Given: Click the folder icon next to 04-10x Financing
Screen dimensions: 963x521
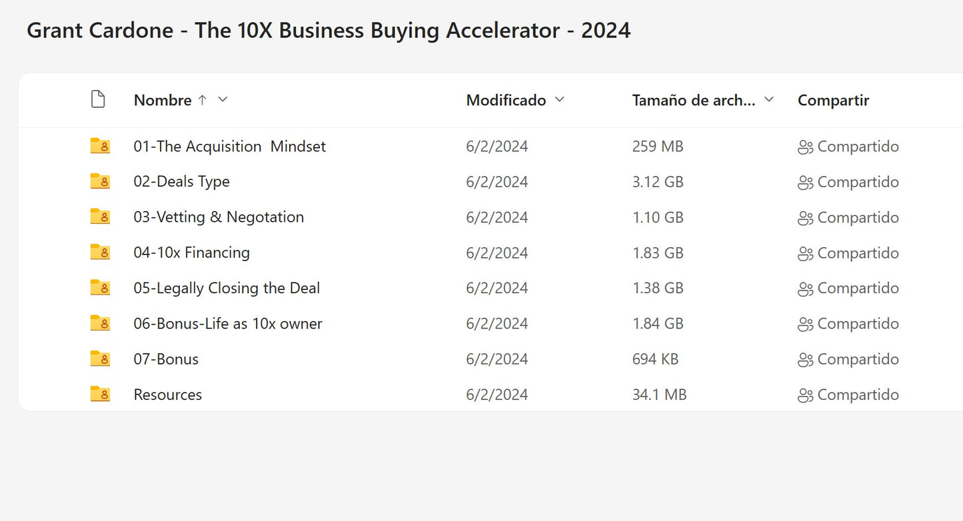Looking at the screenshot, I should [100, 253].
